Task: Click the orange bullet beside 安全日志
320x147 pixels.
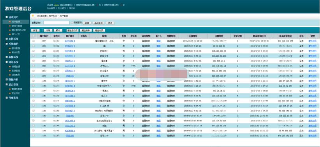Action: point(10,93)
